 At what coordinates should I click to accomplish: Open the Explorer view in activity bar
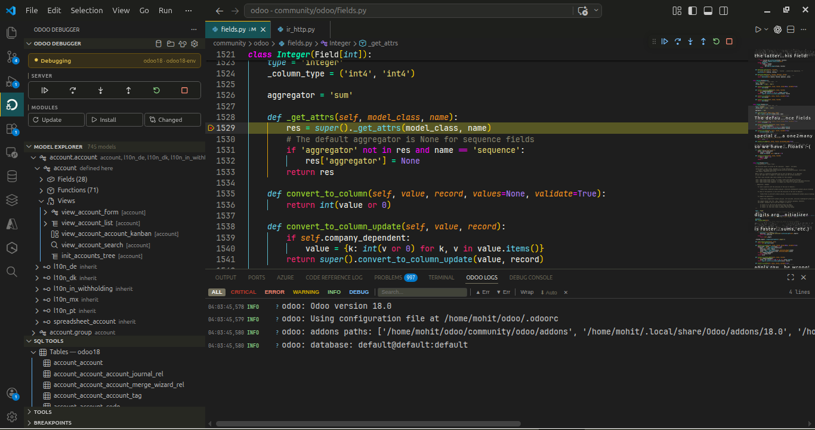[11, 33]
